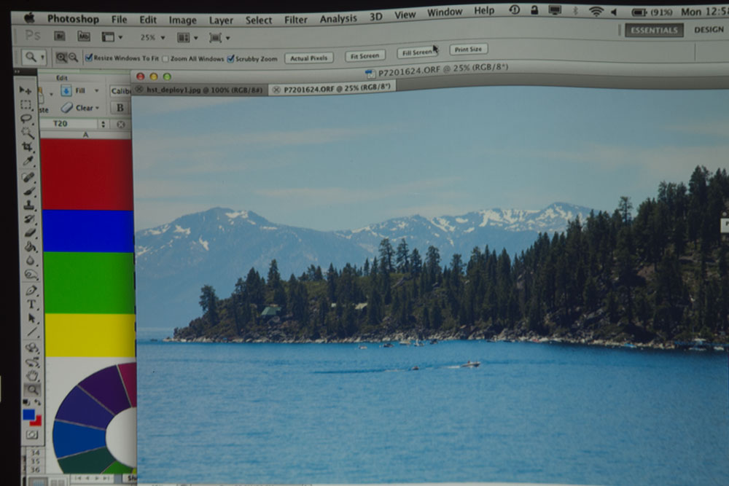Select the History Brush tool
Screen dimensions: 729x486
30,219
